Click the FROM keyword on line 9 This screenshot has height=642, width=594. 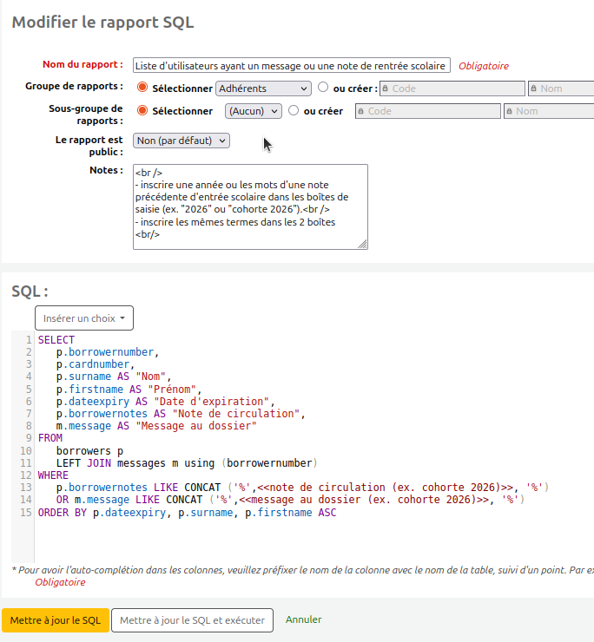[50, 438]
